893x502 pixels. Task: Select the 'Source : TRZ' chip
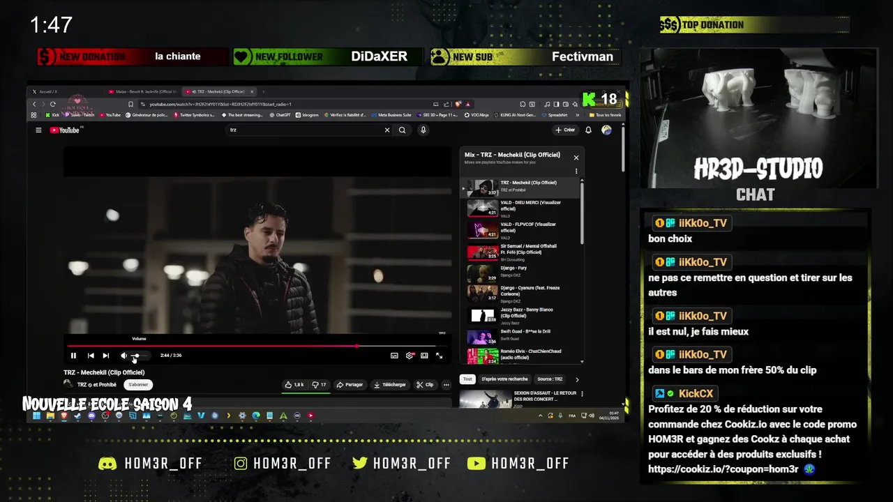tap(550, 379)
